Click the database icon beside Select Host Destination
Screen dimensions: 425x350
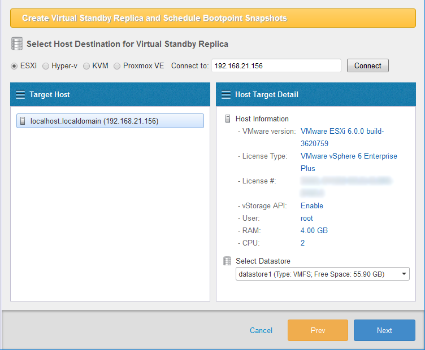(x=17, y=44)
